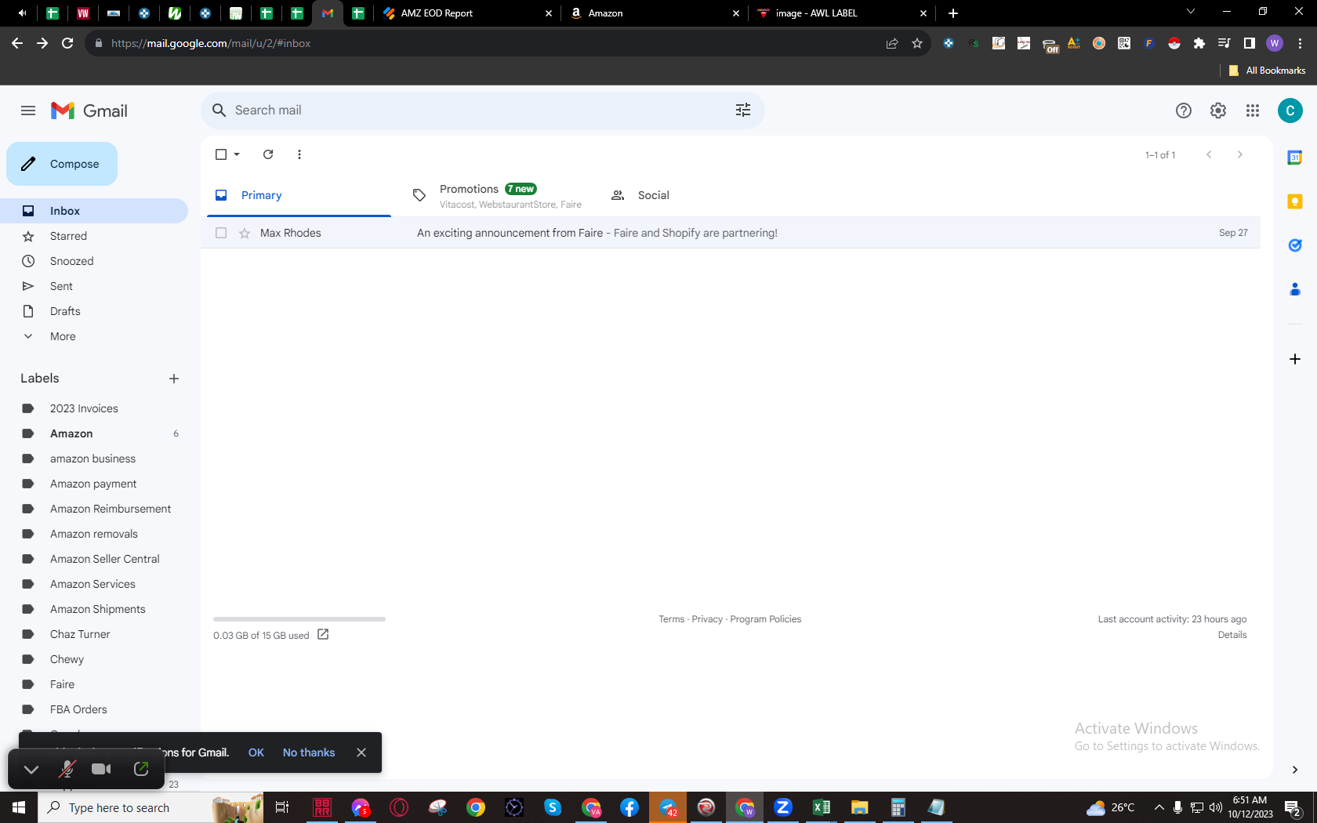
Task: Open Starred folder
Action: pyautogui.click(x=94, y=236)
